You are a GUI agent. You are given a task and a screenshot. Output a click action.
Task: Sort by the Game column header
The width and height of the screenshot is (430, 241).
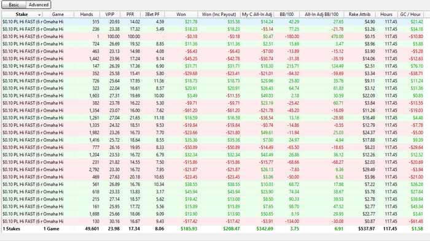tap(58, 14)
